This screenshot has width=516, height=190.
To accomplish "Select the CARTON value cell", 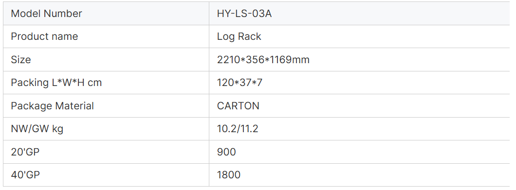I will [359, 106].
